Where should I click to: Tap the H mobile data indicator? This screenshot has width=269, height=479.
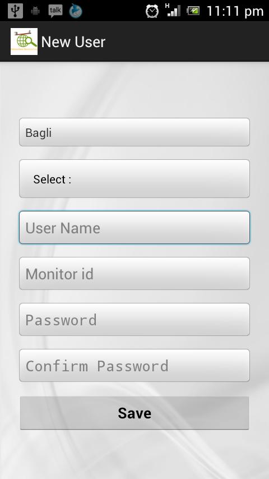167,6
